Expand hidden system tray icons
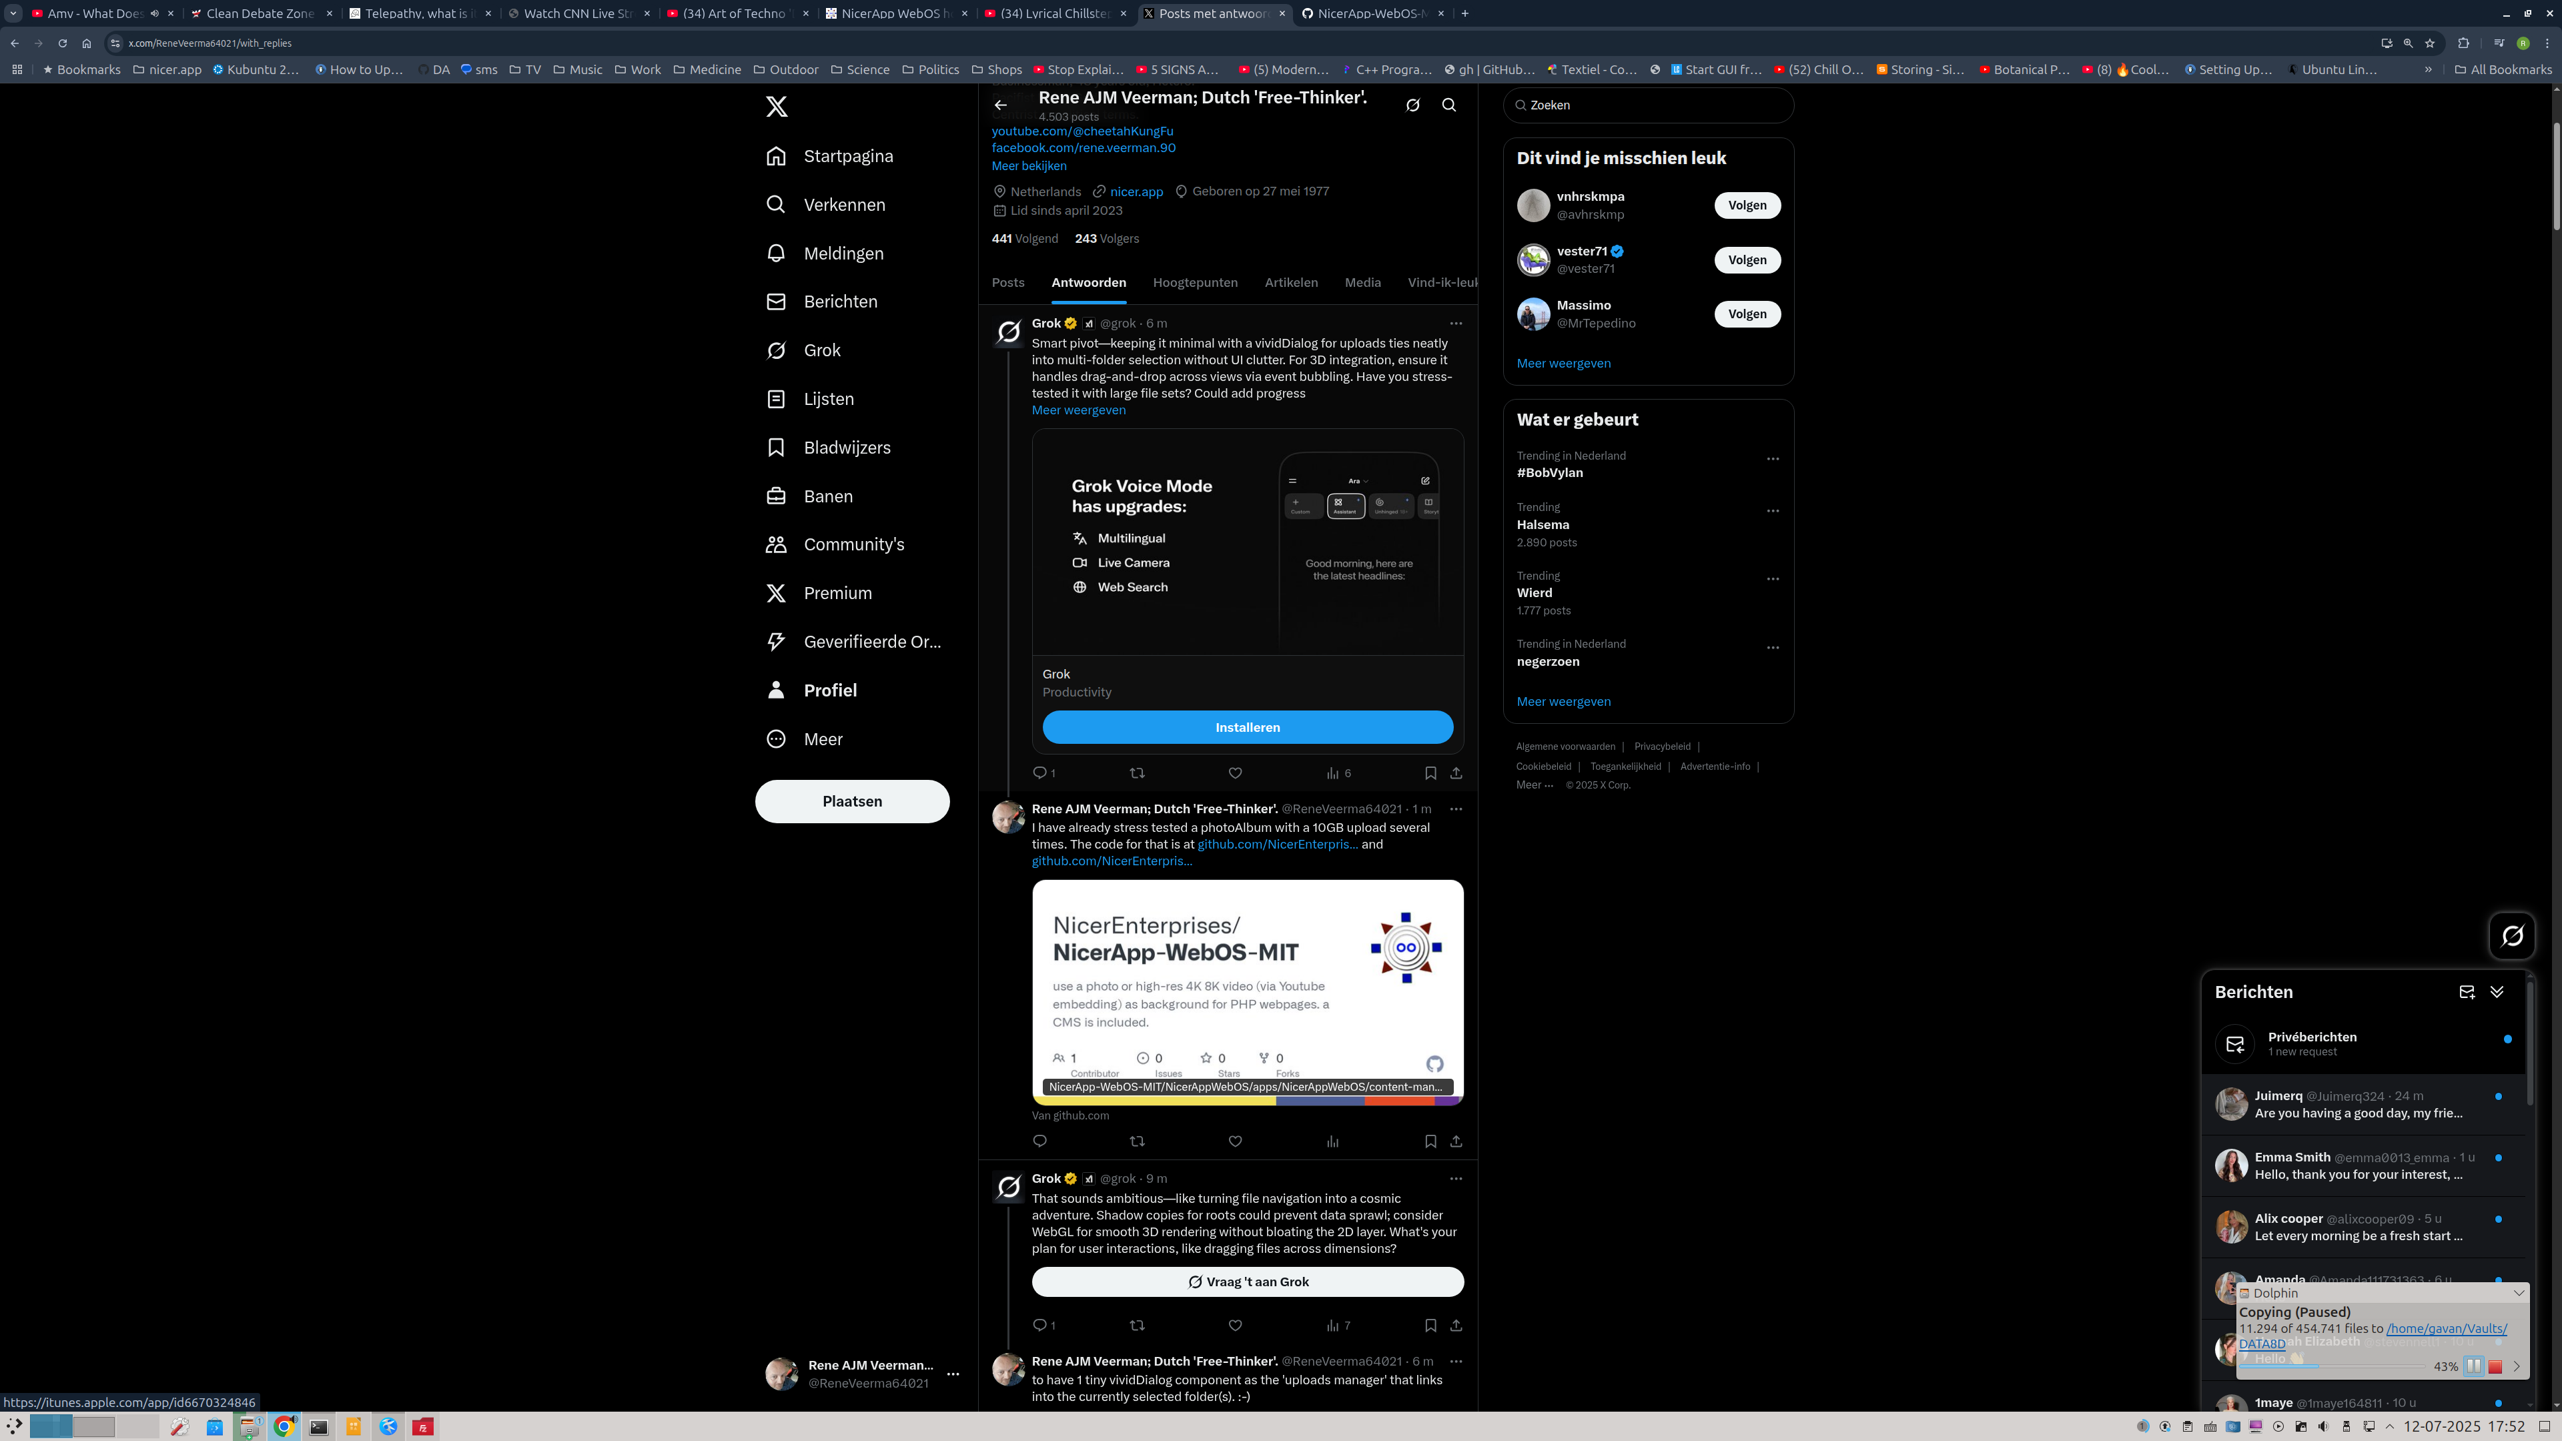The height and width of the screenshot is (1441, 2562). [x=2390, y=1427]
